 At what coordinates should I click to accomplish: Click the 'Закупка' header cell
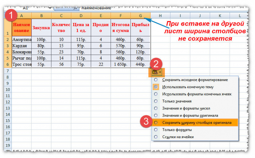pyautogui.click(x=41, y=27)
